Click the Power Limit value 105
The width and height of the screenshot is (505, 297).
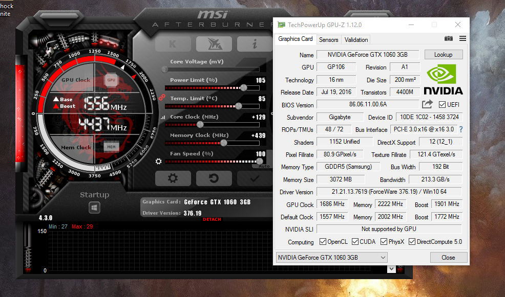click(x=261, y=80)
